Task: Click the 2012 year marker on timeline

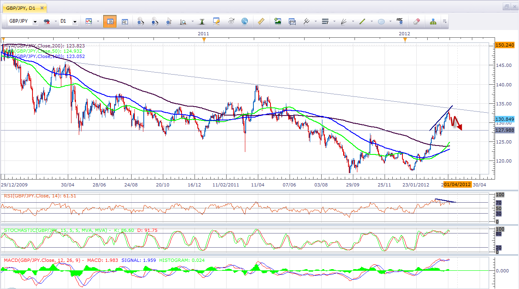Action: click(x=404, y=34)
